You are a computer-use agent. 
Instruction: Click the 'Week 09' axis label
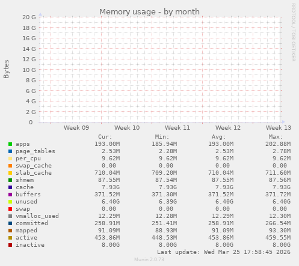coord(76,128)
